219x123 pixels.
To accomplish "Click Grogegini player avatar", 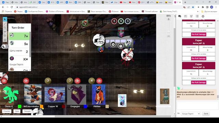I will click(77, 94).
